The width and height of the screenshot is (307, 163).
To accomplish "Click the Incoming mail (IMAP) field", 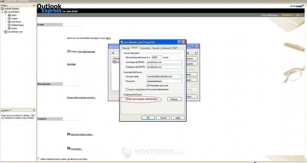I will coord(164,62).
